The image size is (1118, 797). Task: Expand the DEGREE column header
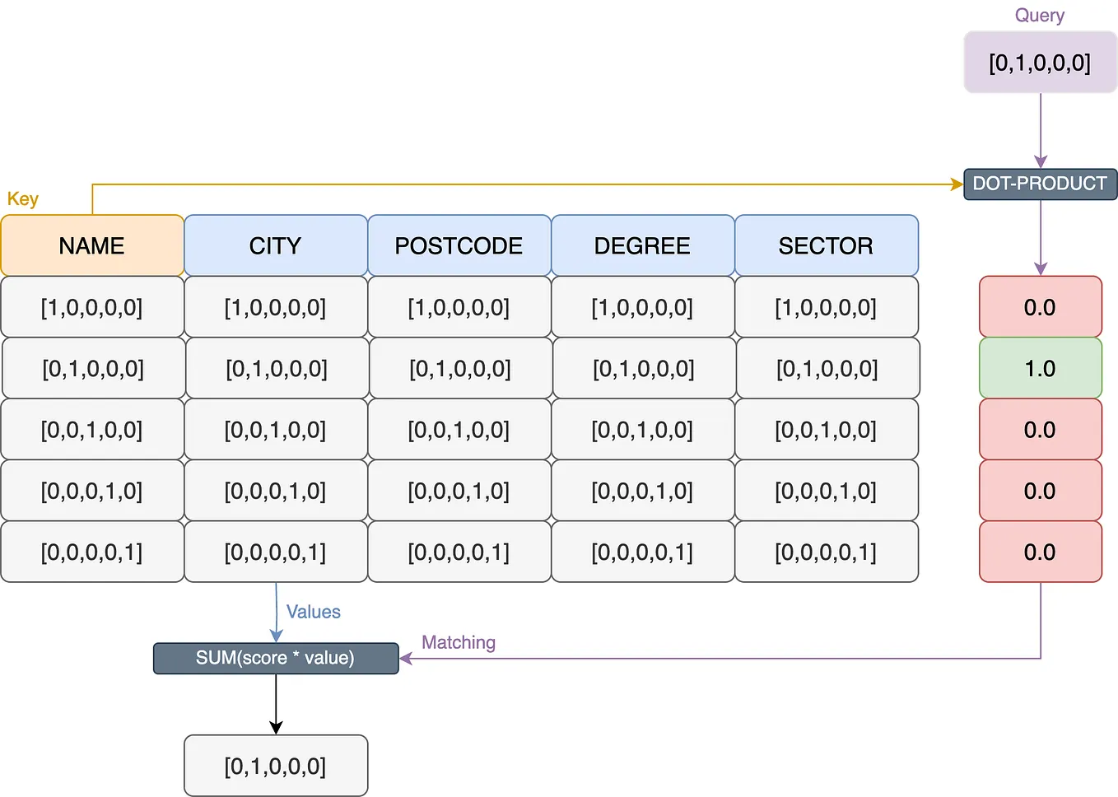click(642, 245)
